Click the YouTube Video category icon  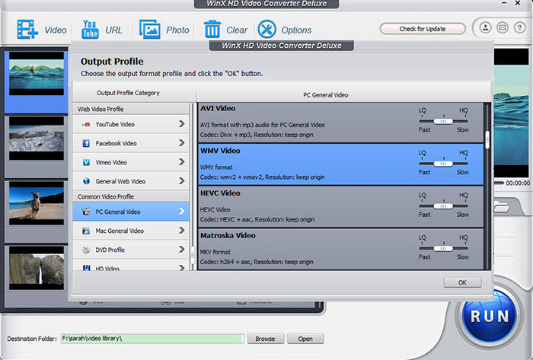[86, 124]
